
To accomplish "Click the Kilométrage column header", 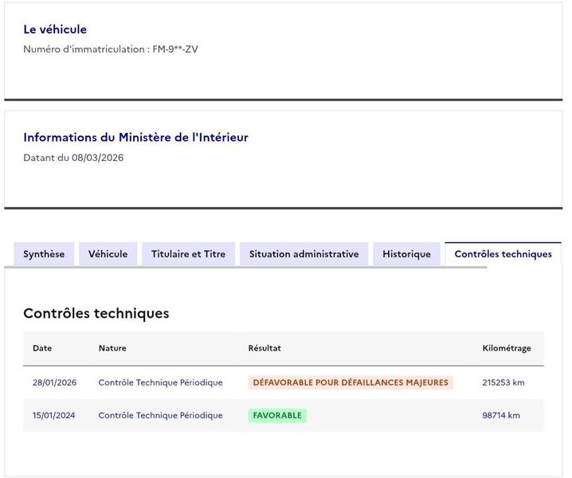I will 507,348.
